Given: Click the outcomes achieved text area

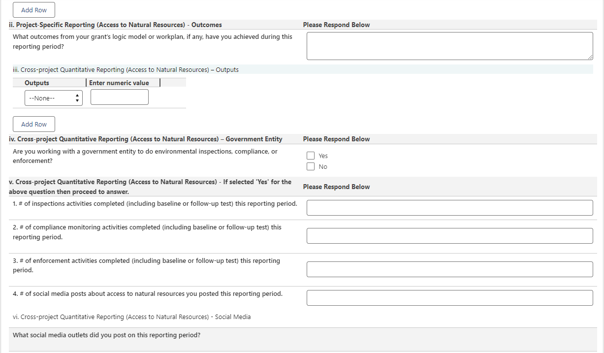Looking at the screenshot, I should [x=449, y=46].
